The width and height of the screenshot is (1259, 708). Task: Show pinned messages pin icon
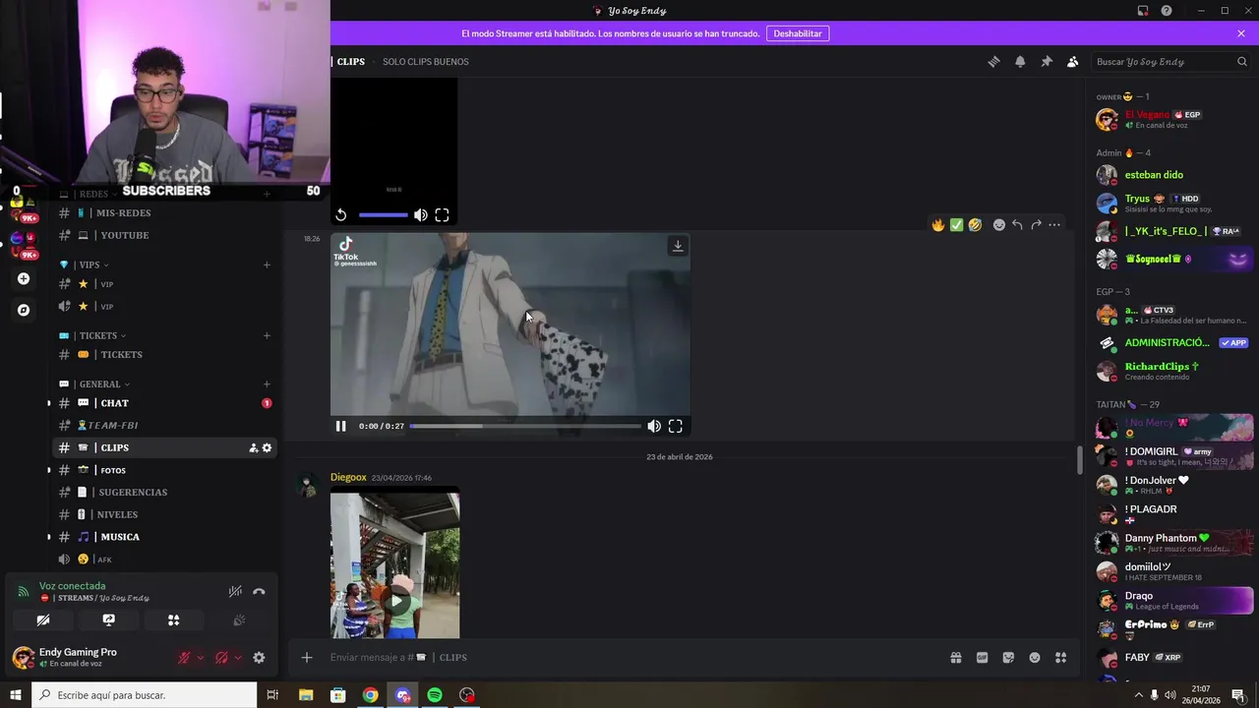click(x=1047, y=62)
